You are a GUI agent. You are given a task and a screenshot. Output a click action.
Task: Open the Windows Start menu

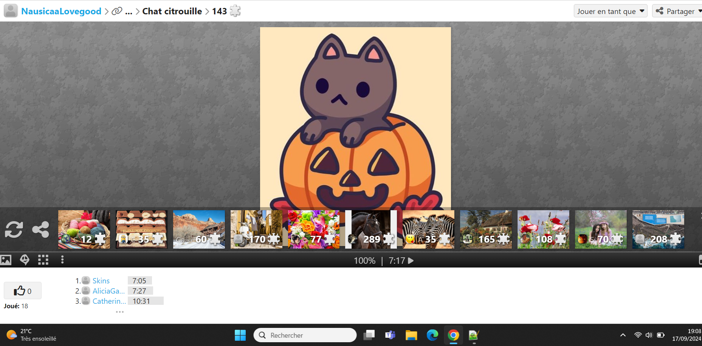click(x=240, y=335)
